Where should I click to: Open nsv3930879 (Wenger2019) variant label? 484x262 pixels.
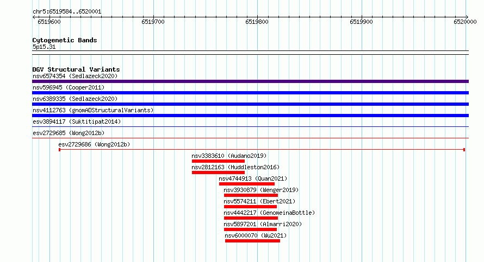pos(261,190)
